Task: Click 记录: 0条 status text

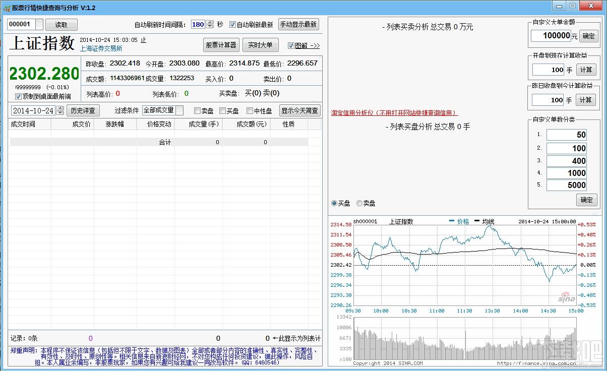Action: 24,338
